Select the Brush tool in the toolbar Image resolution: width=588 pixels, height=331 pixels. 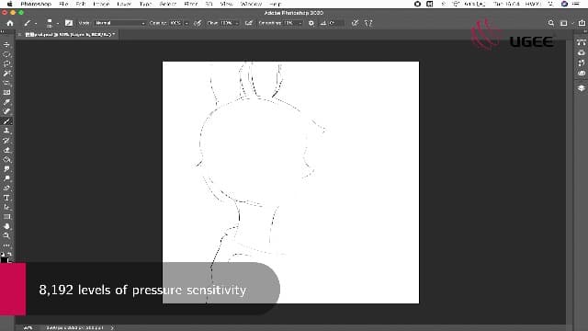pyautogui.click(x=6, y=121)
